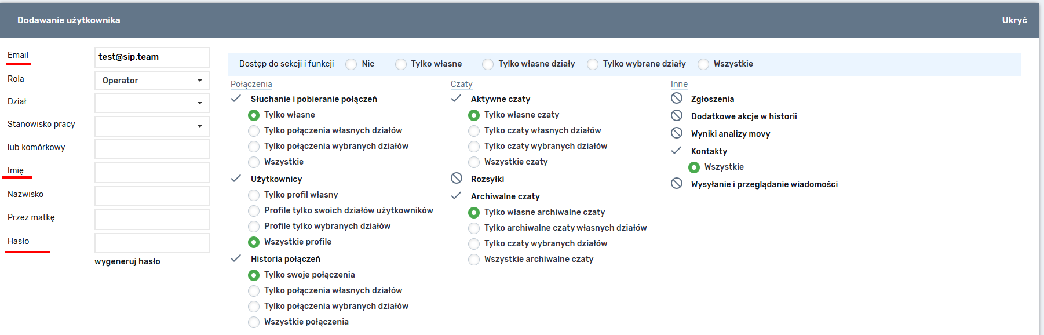Open the Stanowisko pracy dropdown
1044x335 pixels.
[152, 126]
